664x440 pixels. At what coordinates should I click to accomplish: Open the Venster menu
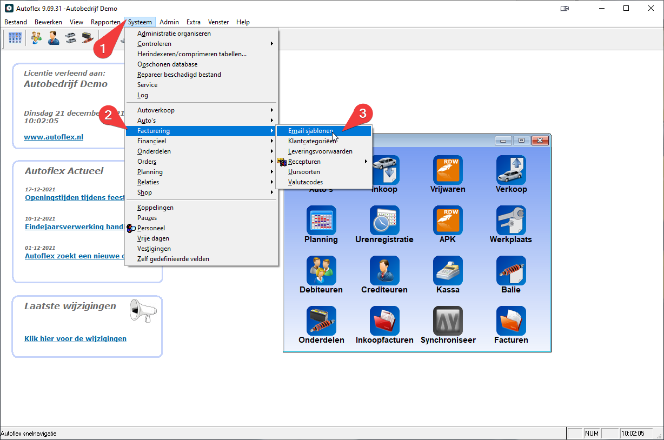(218, 22)
